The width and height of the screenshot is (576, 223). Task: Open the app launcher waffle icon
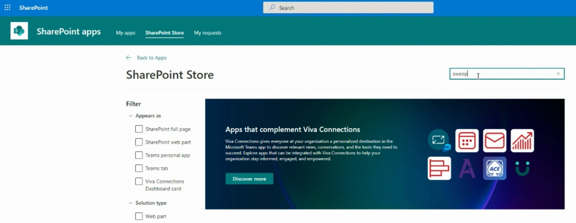pyautogui.click(x=7, y=8)
